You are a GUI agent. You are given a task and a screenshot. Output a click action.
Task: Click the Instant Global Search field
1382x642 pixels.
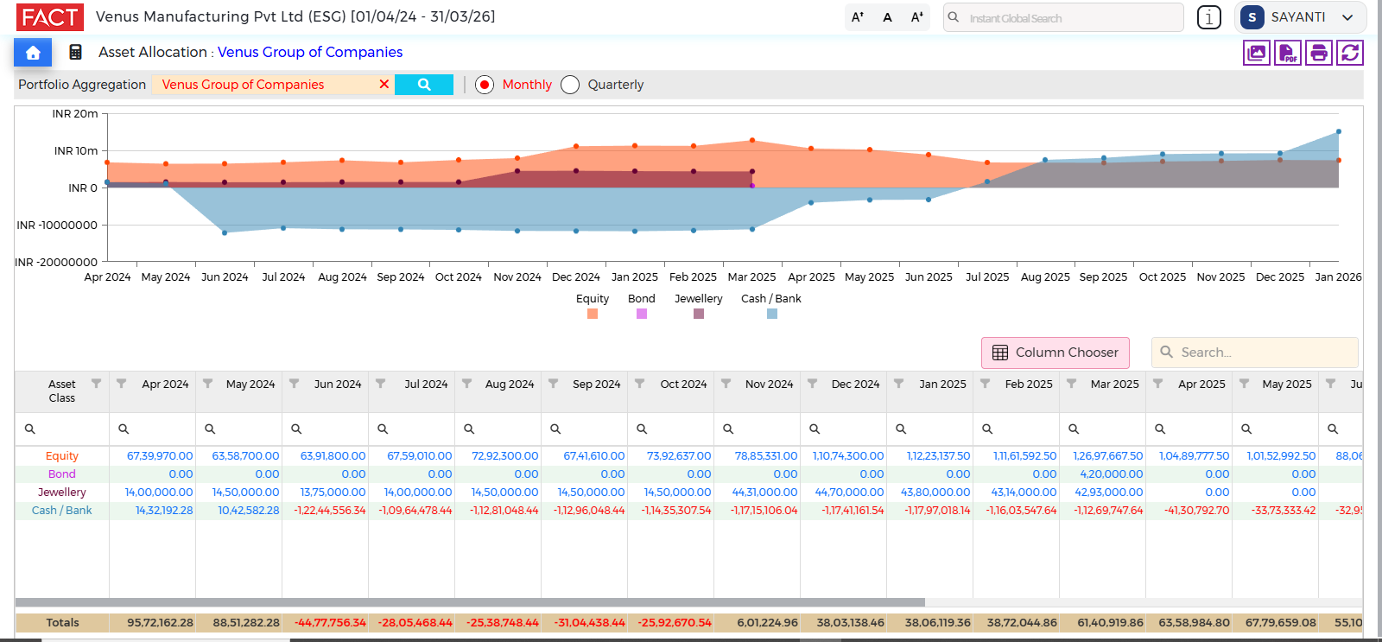click(1063, 17)
